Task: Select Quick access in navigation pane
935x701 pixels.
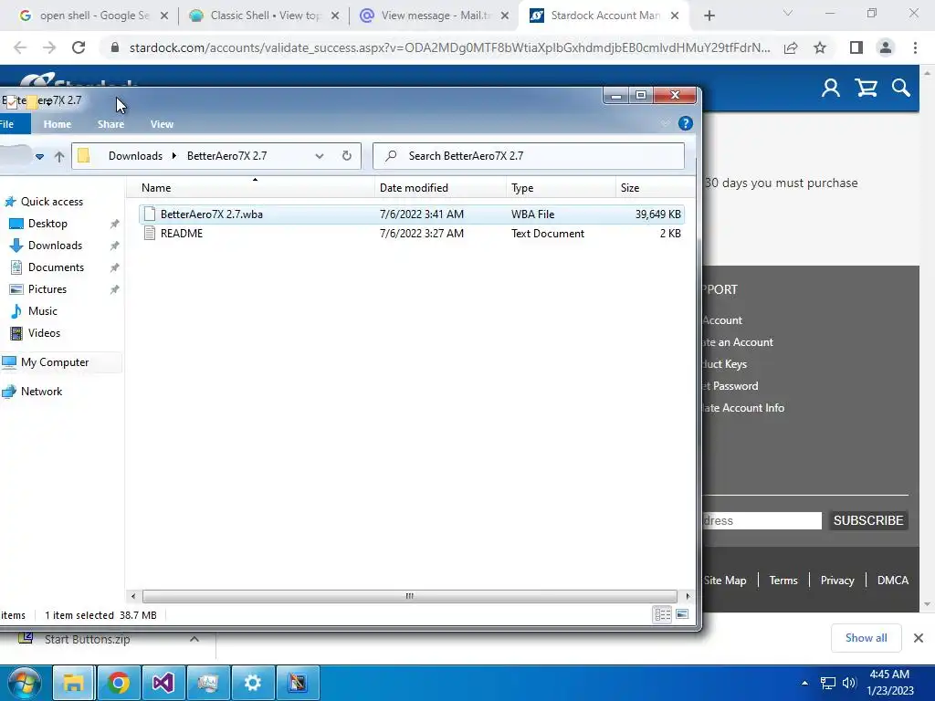Action: click(x=52, y=202)
